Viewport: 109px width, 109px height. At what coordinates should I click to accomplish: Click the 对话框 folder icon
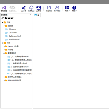[x=6, y=50]
